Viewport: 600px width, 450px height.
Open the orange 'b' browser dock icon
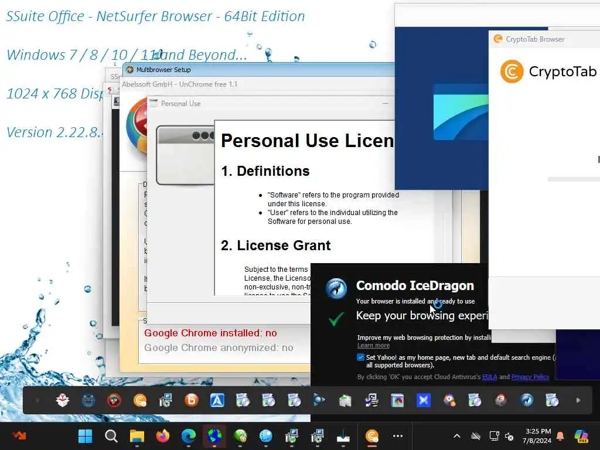point(192,400)
